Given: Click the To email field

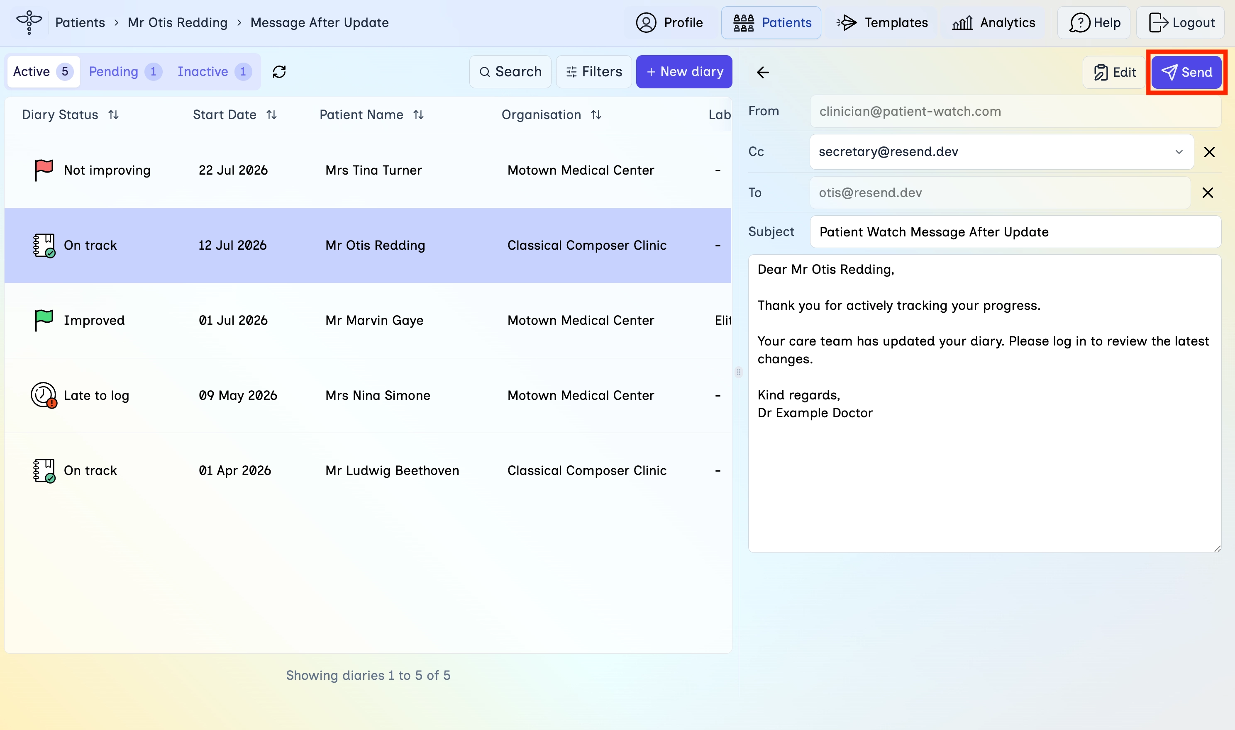Looking at the screenshot, I should coord(1000,193).
